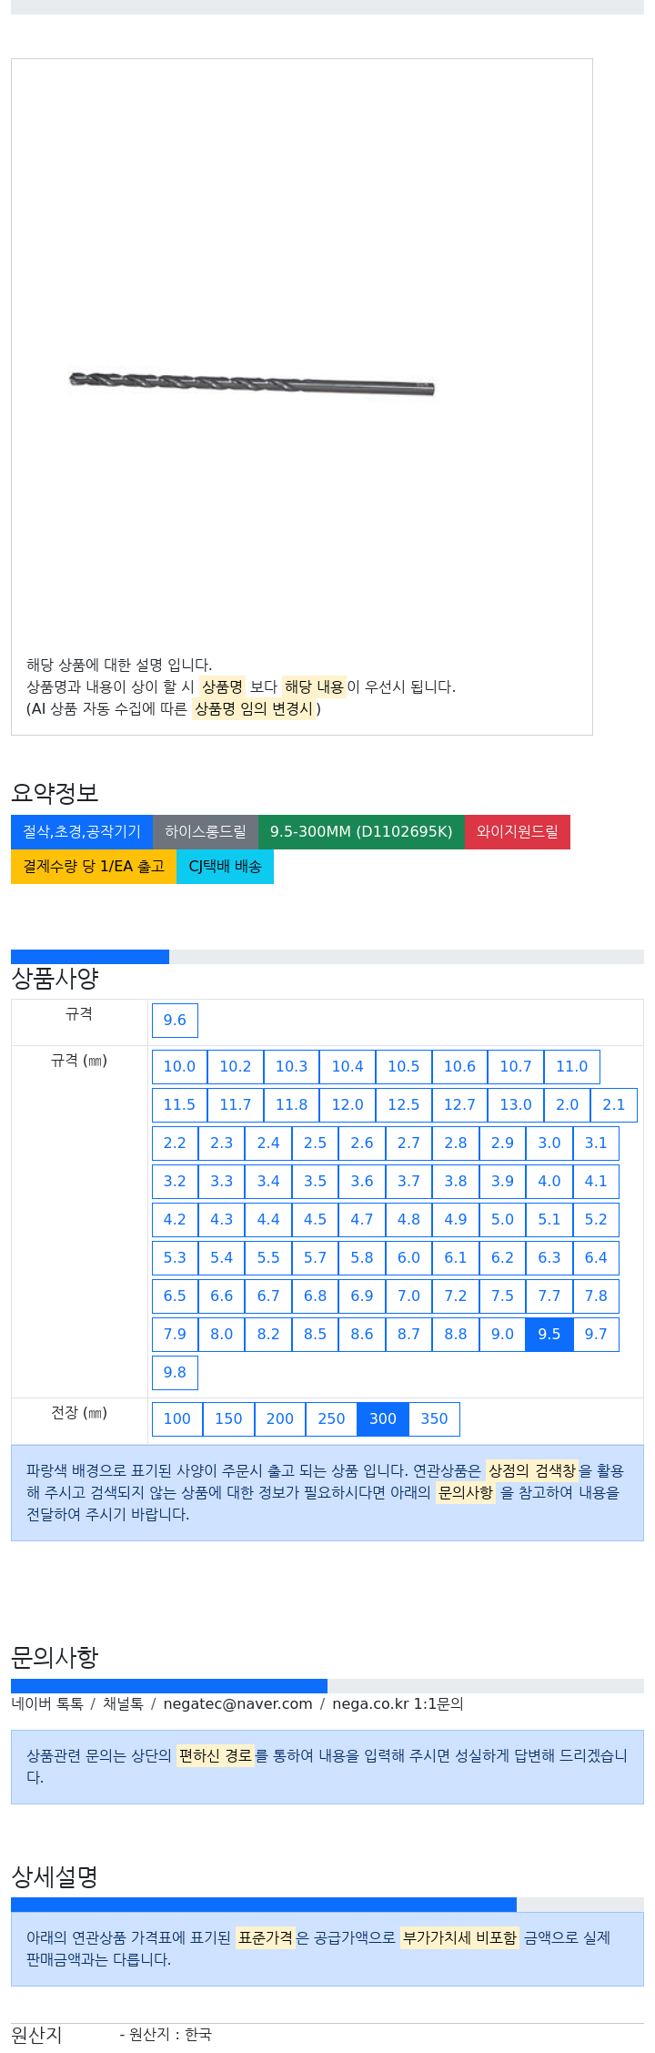The image size is (655, 2053).
Task: Click the negatec@naver.com contact text
Action: pyautogui.click(x=237, y=1703)
